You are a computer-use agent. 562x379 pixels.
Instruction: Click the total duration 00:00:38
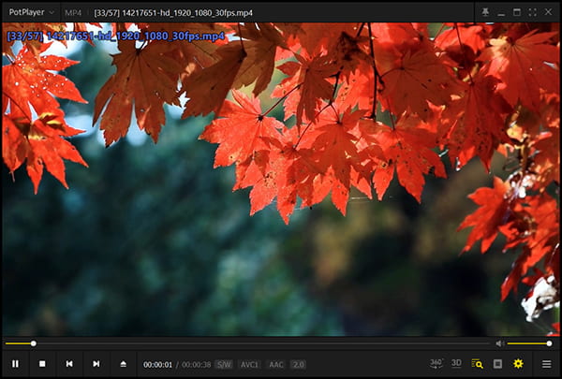tap(197, 365)
